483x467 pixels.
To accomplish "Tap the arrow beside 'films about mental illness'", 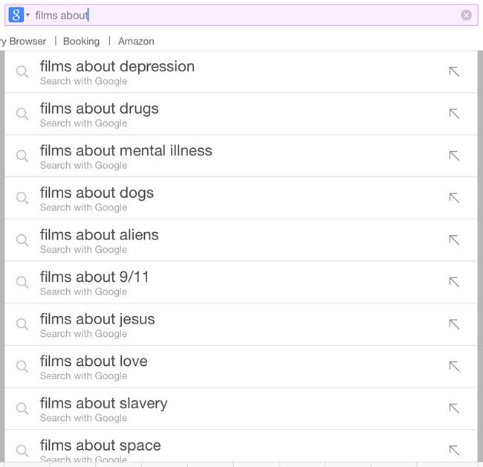I will (x=454, y=155).
